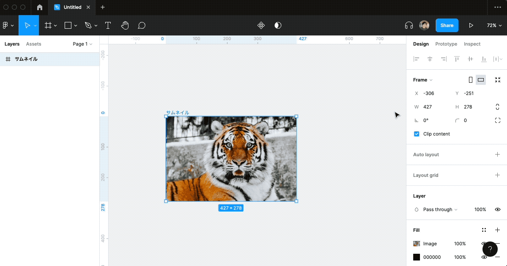Select the Rectangle shape tool
Viewport: 507px width, 266px height.
(x=68, y=25)
